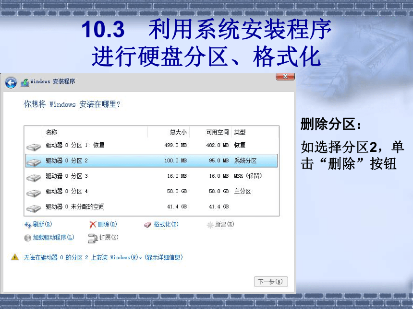Click the 扩展(X) link

pyautogui.click(x=109, y=237)
